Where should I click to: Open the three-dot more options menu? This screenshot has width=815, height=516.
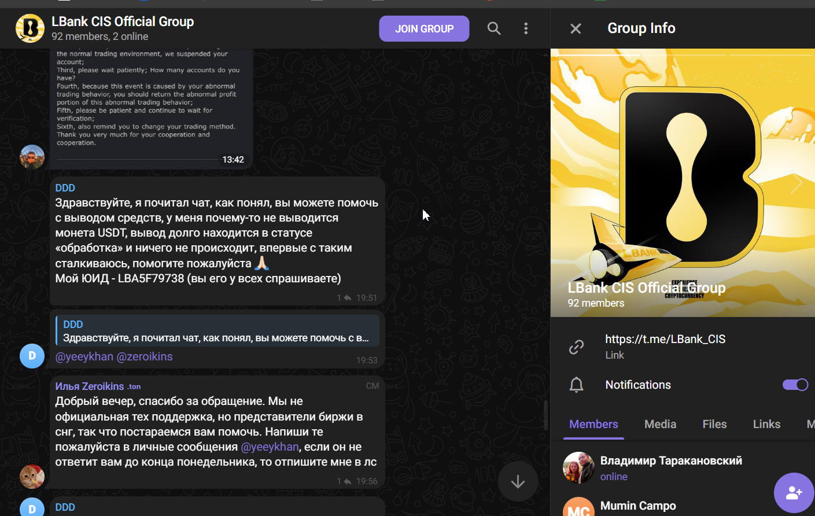[526, 28]
